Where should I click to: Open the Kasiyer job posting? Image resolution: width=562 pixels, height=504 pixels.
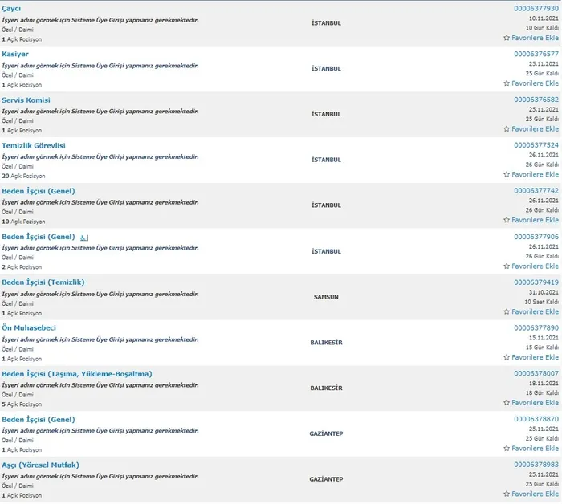(x=15, y=54)
